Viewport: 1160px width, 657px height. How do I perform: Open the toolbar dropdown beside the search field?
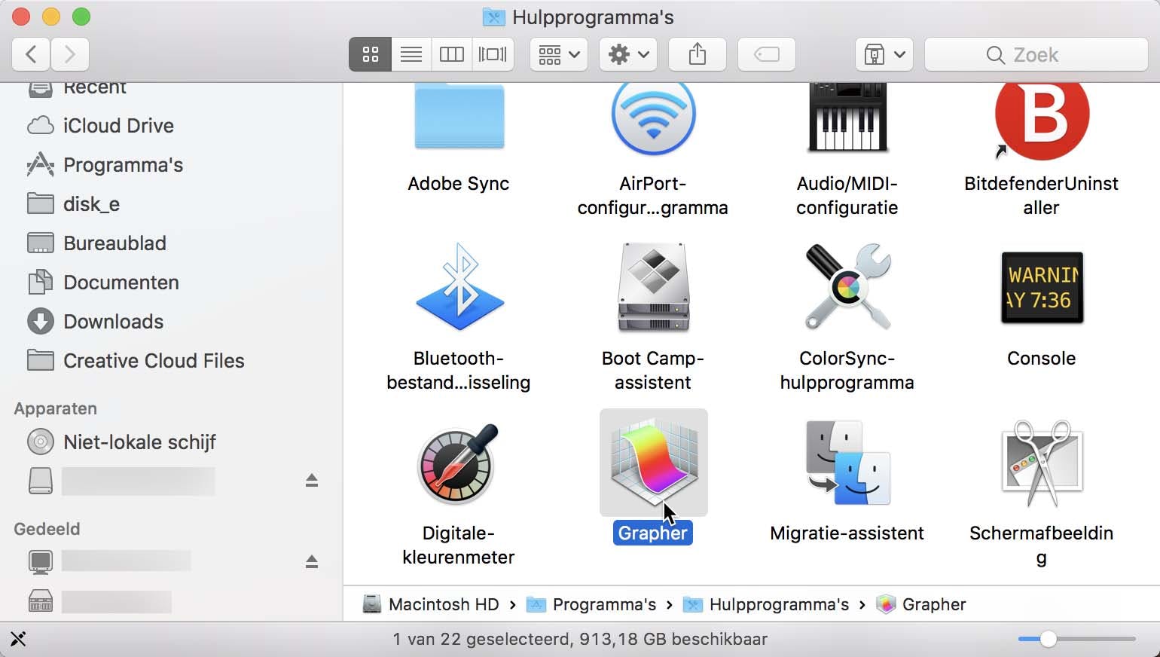[884, 54]
